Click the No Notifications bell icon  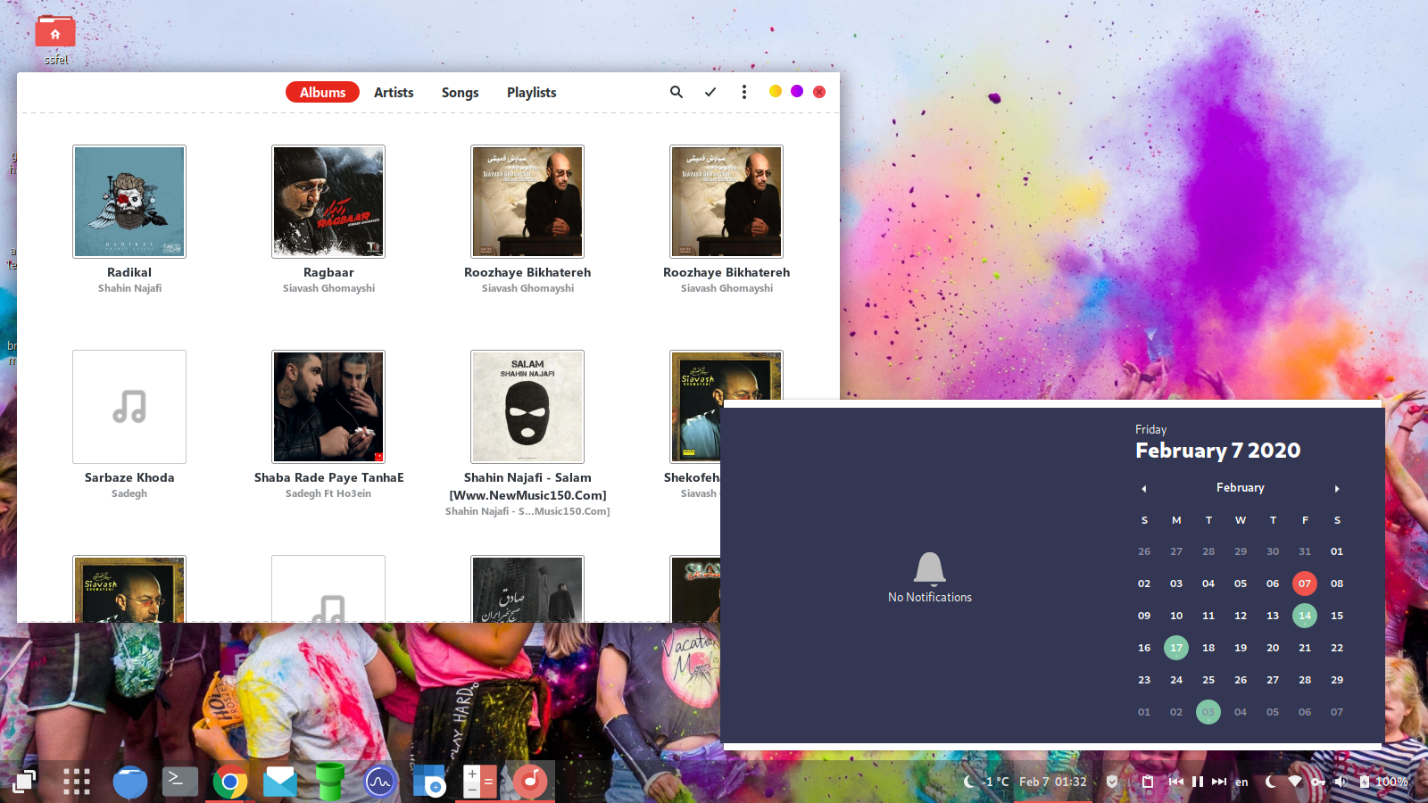(x=930, y=568)
